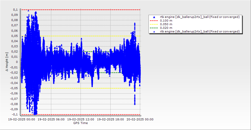Viewport: 251px width, 130px height.
Task: Click the GPS Time axis title
Action: coord(81,123)
